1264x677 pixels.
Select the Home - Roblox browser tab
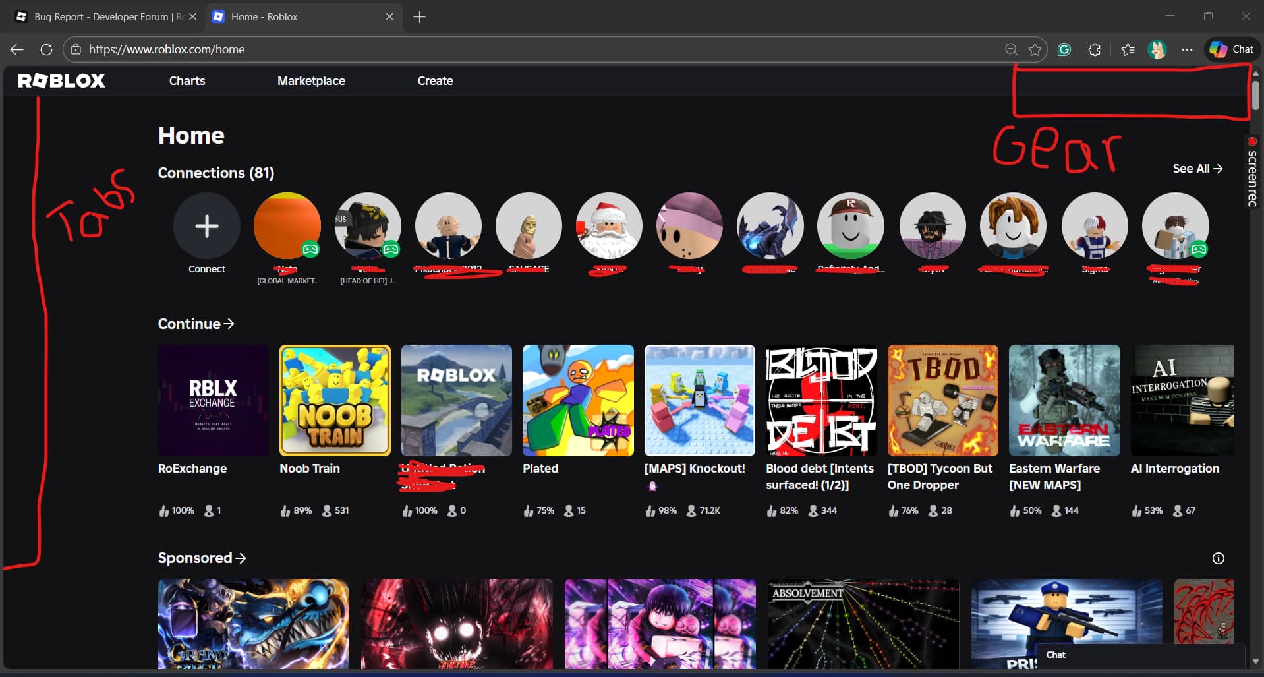(x=304, y=17)
